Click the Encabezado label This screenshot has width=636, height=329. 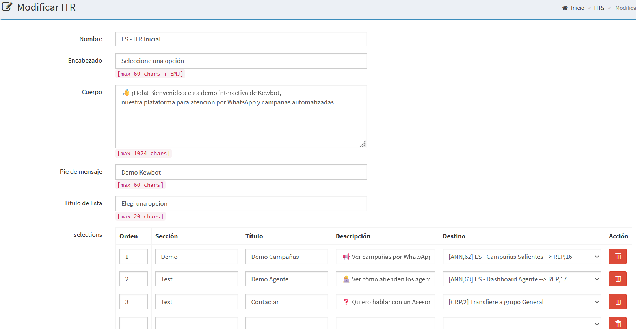coord(85,60)
